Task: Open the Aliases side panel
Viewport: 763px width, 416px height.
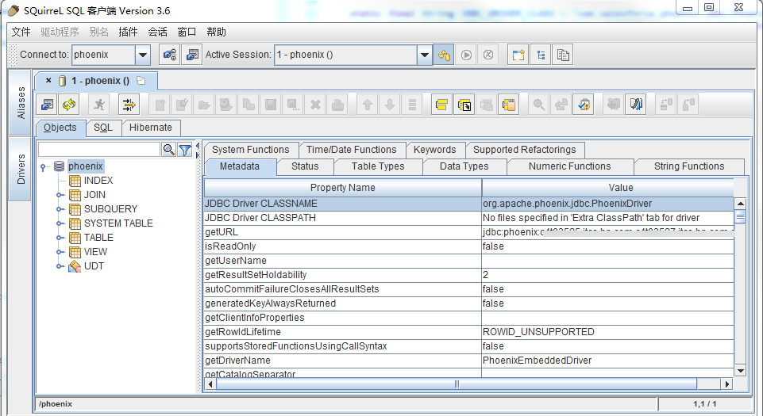Action: (21, 102)
